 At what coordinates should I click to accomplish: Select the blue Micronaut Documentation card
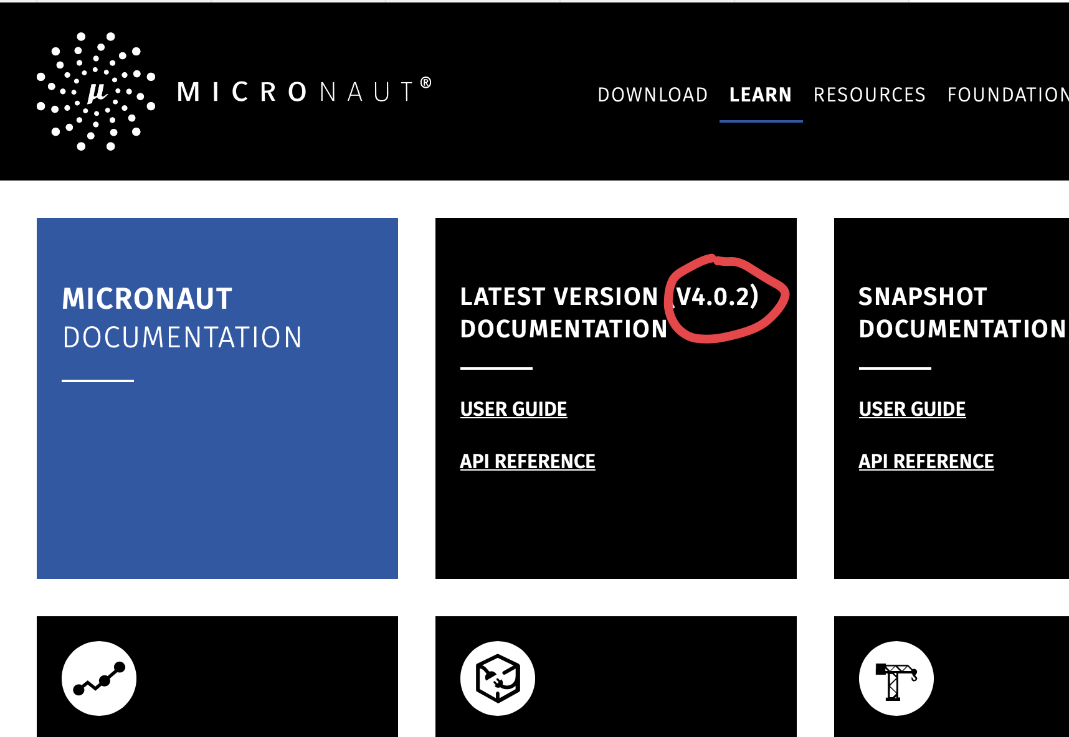[x=217, y=398]
